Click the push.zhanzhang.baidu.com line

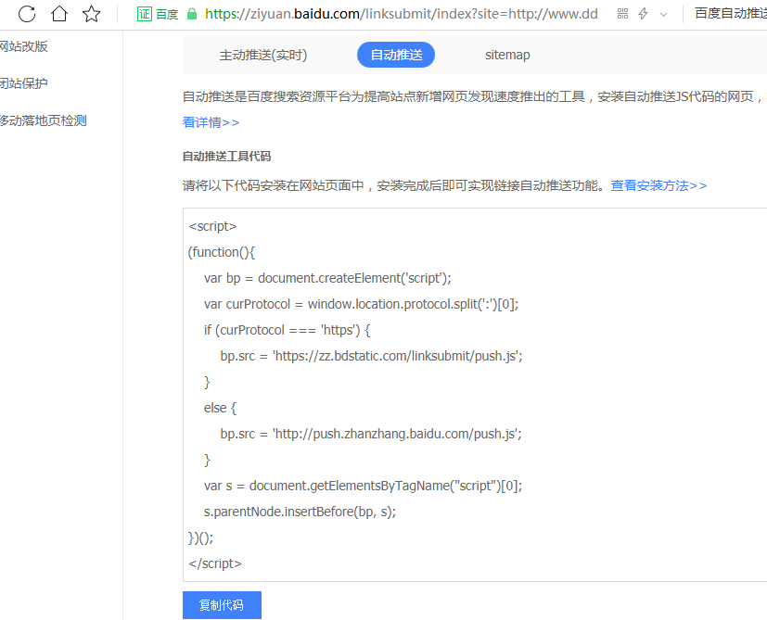click(x=371, y=434)
